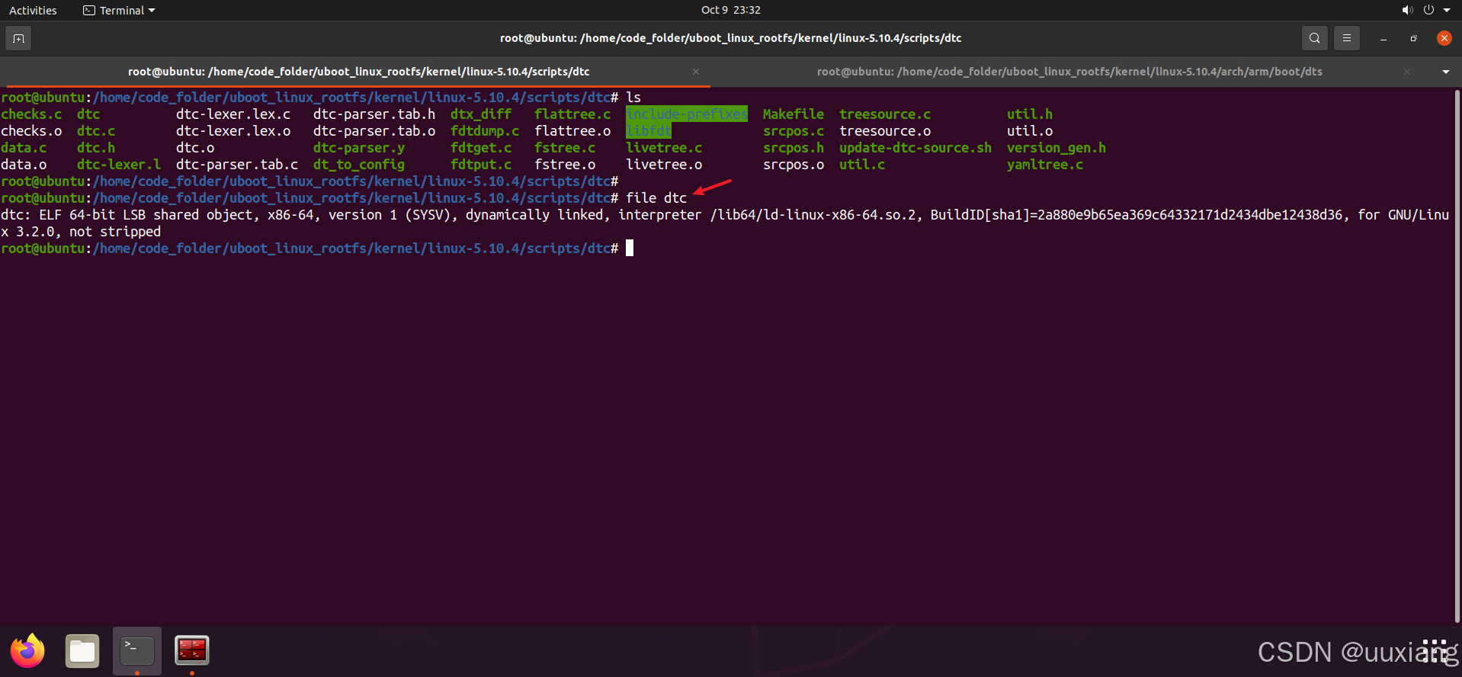The width and height of the screenshot is (1462, 677).
Task: Click the version_gen.h file name
Action: pyautogui.click(x=1056, y=148)
